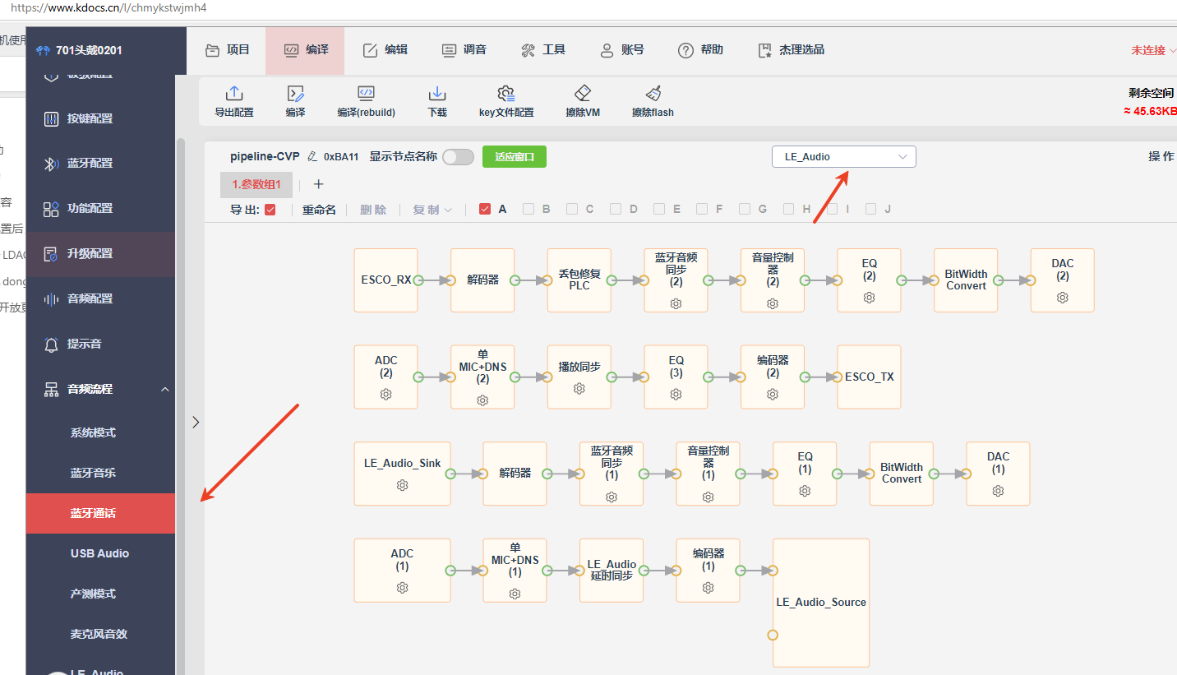
Task: Open the 复制 dropdown
Action: [x=432, y=210]
